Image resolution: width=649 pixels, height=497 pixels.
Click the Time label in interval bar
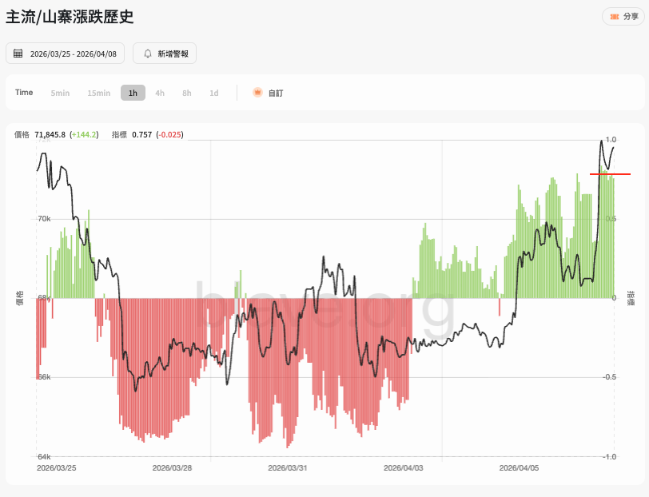tap(24, 92)
